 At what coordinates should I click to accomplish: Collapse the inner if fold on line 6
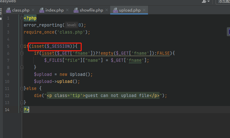(22, 53)
